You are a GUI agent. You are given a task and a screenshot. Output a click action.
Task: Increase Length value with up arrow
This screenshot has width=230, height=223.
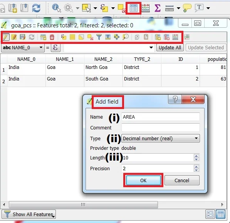coord(196,156)
